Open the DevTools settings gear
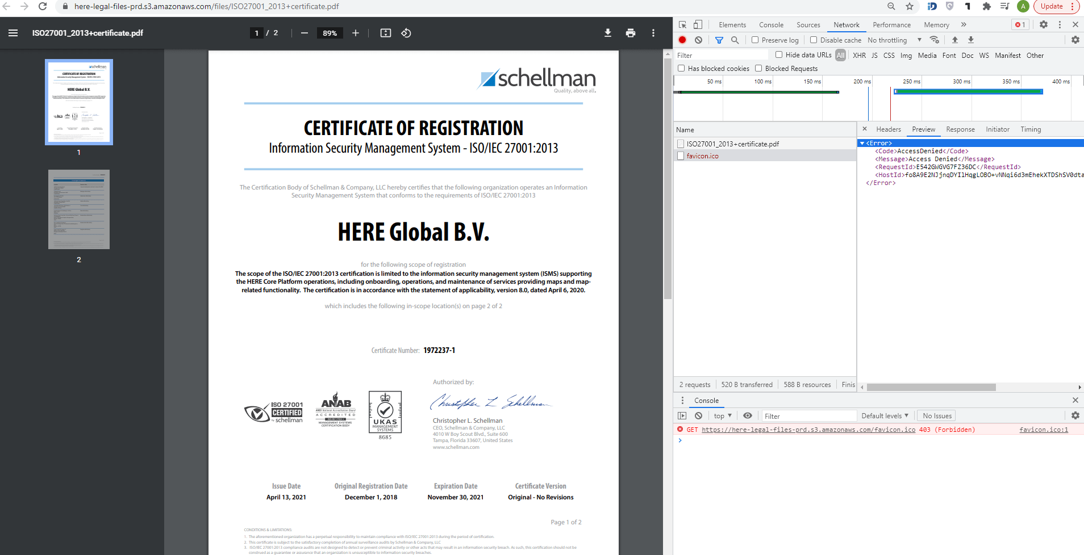Viewport: 1084px width, 555px height. [x=1044, y=24]
